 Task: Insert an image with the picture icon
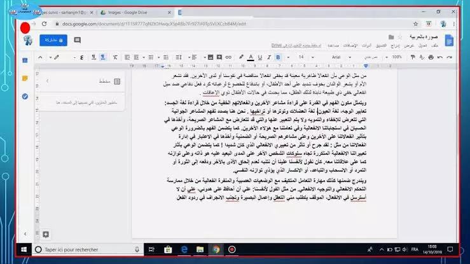[x=211, y=57]
